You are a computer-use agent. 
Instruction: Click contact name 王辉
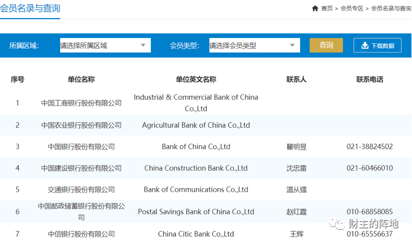pos(296,234)
